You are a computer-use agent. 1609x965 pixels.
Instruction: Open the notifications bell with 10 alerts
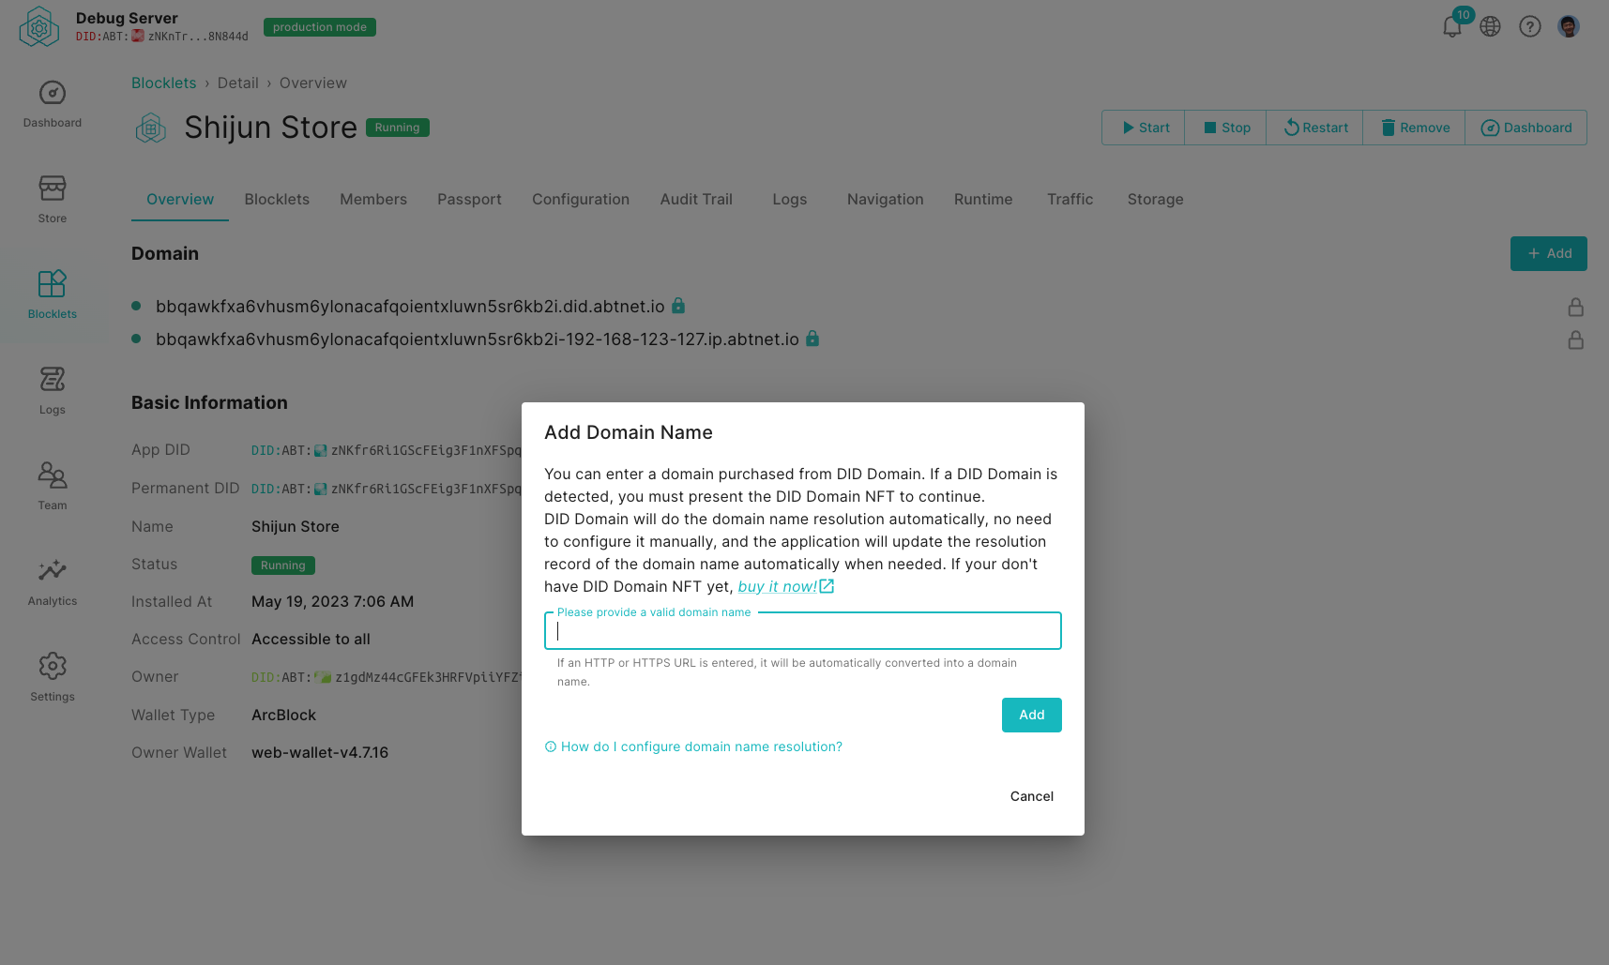click(x=1451, y=26)
